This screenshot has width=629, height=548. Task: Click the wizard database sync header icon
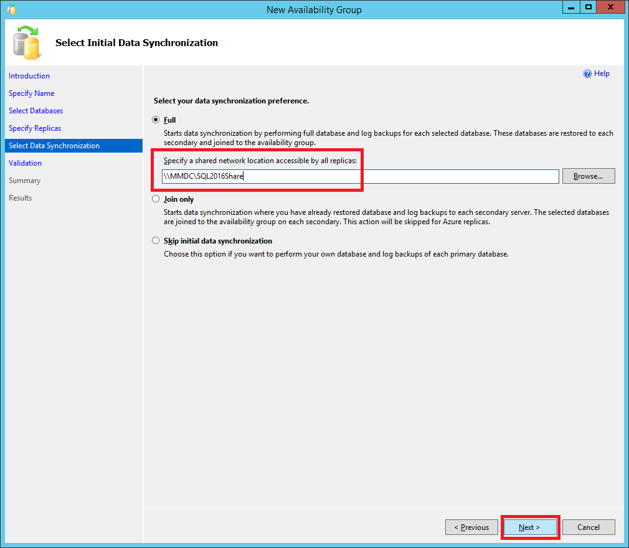(x=27, y=42)
